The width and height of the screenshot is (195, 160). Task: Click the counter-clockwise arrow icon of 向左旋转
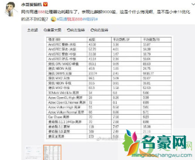pos(69,30)
